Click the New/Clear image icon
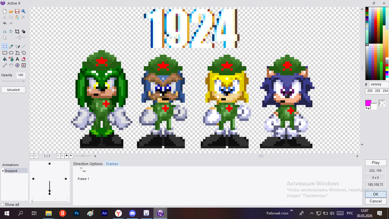This screenshot has width=389, height=219. click(5, 11)
